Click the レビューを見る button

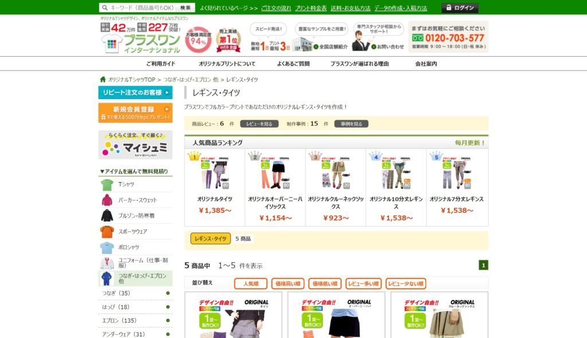(x=259, y=124)
